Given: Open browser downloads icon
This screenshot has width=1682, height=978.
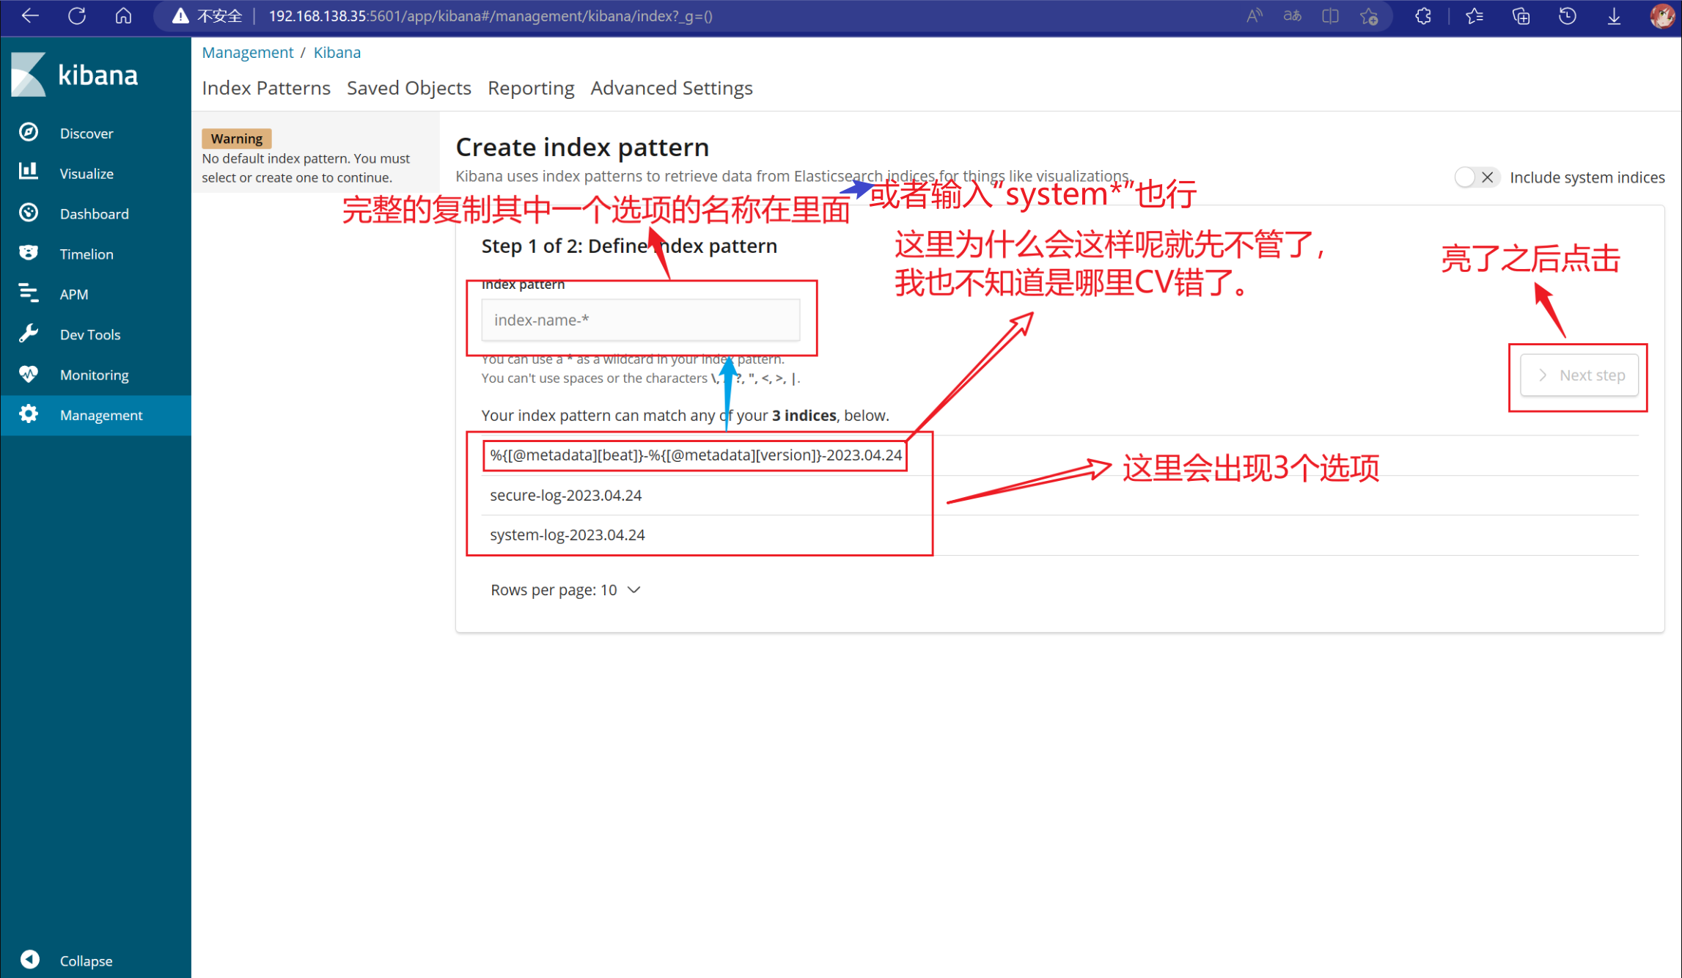Looking at the screenshot, I should (x=1614, y=16).
